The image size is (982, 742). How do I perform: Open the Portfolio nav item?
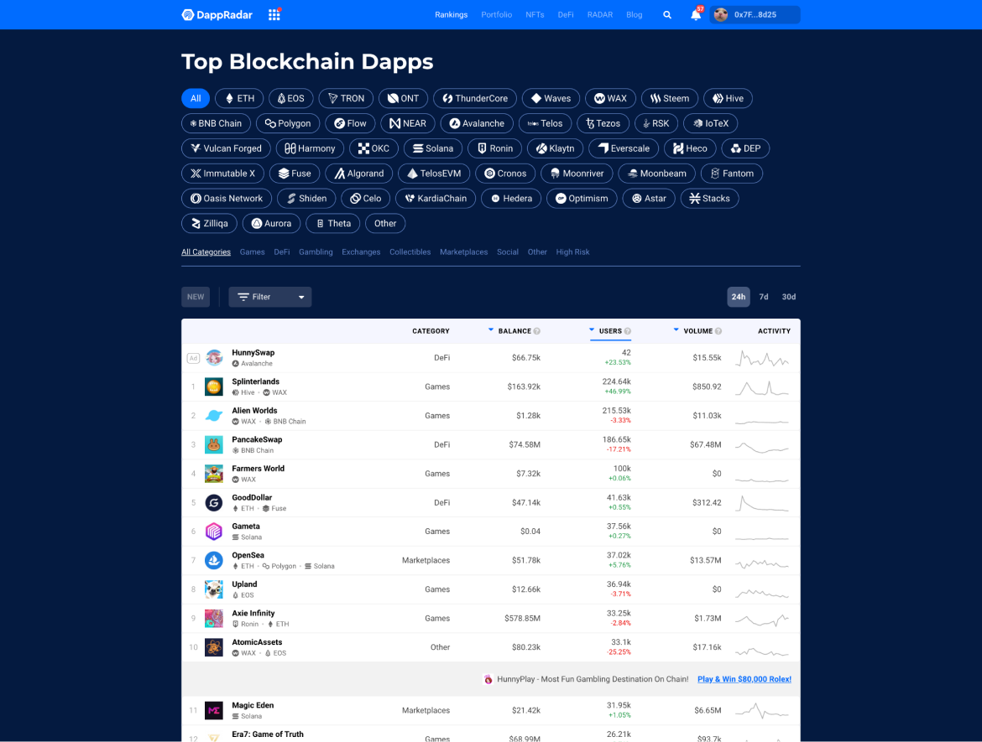click(x=497, y=14)
